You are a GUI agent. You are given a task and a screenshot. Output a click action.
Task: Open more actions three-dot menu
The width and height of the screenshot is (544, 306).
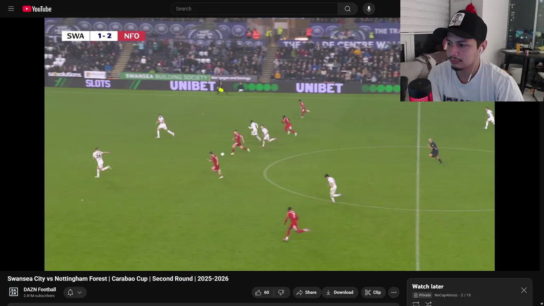click(x=394, y=292)
